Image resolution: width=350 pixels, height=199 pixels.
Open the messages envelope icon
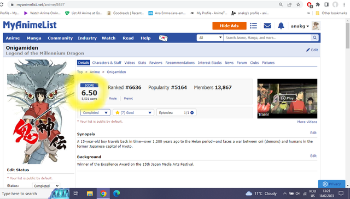267,26
